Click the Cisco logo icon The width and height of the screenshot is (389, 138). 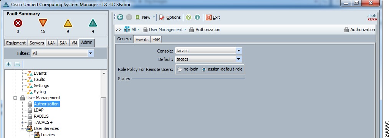[x=372, y=17]
